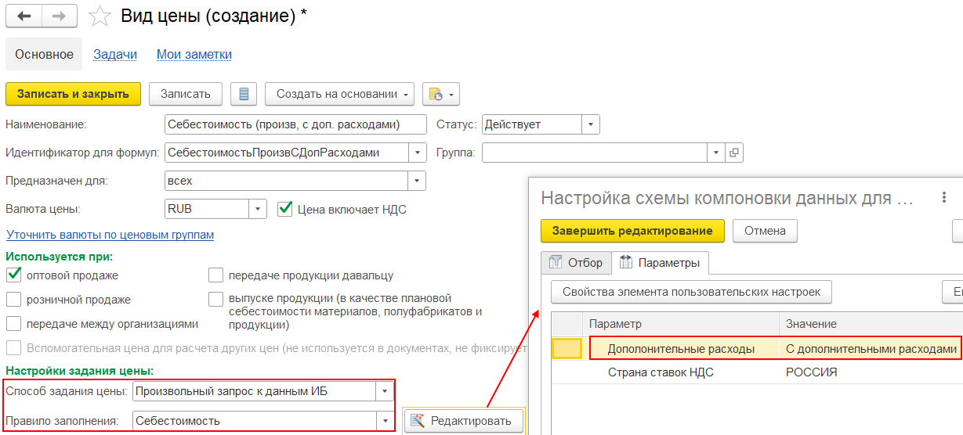
Task: Select the Страна ставок НДС parameter row
Action: point(661,372)
